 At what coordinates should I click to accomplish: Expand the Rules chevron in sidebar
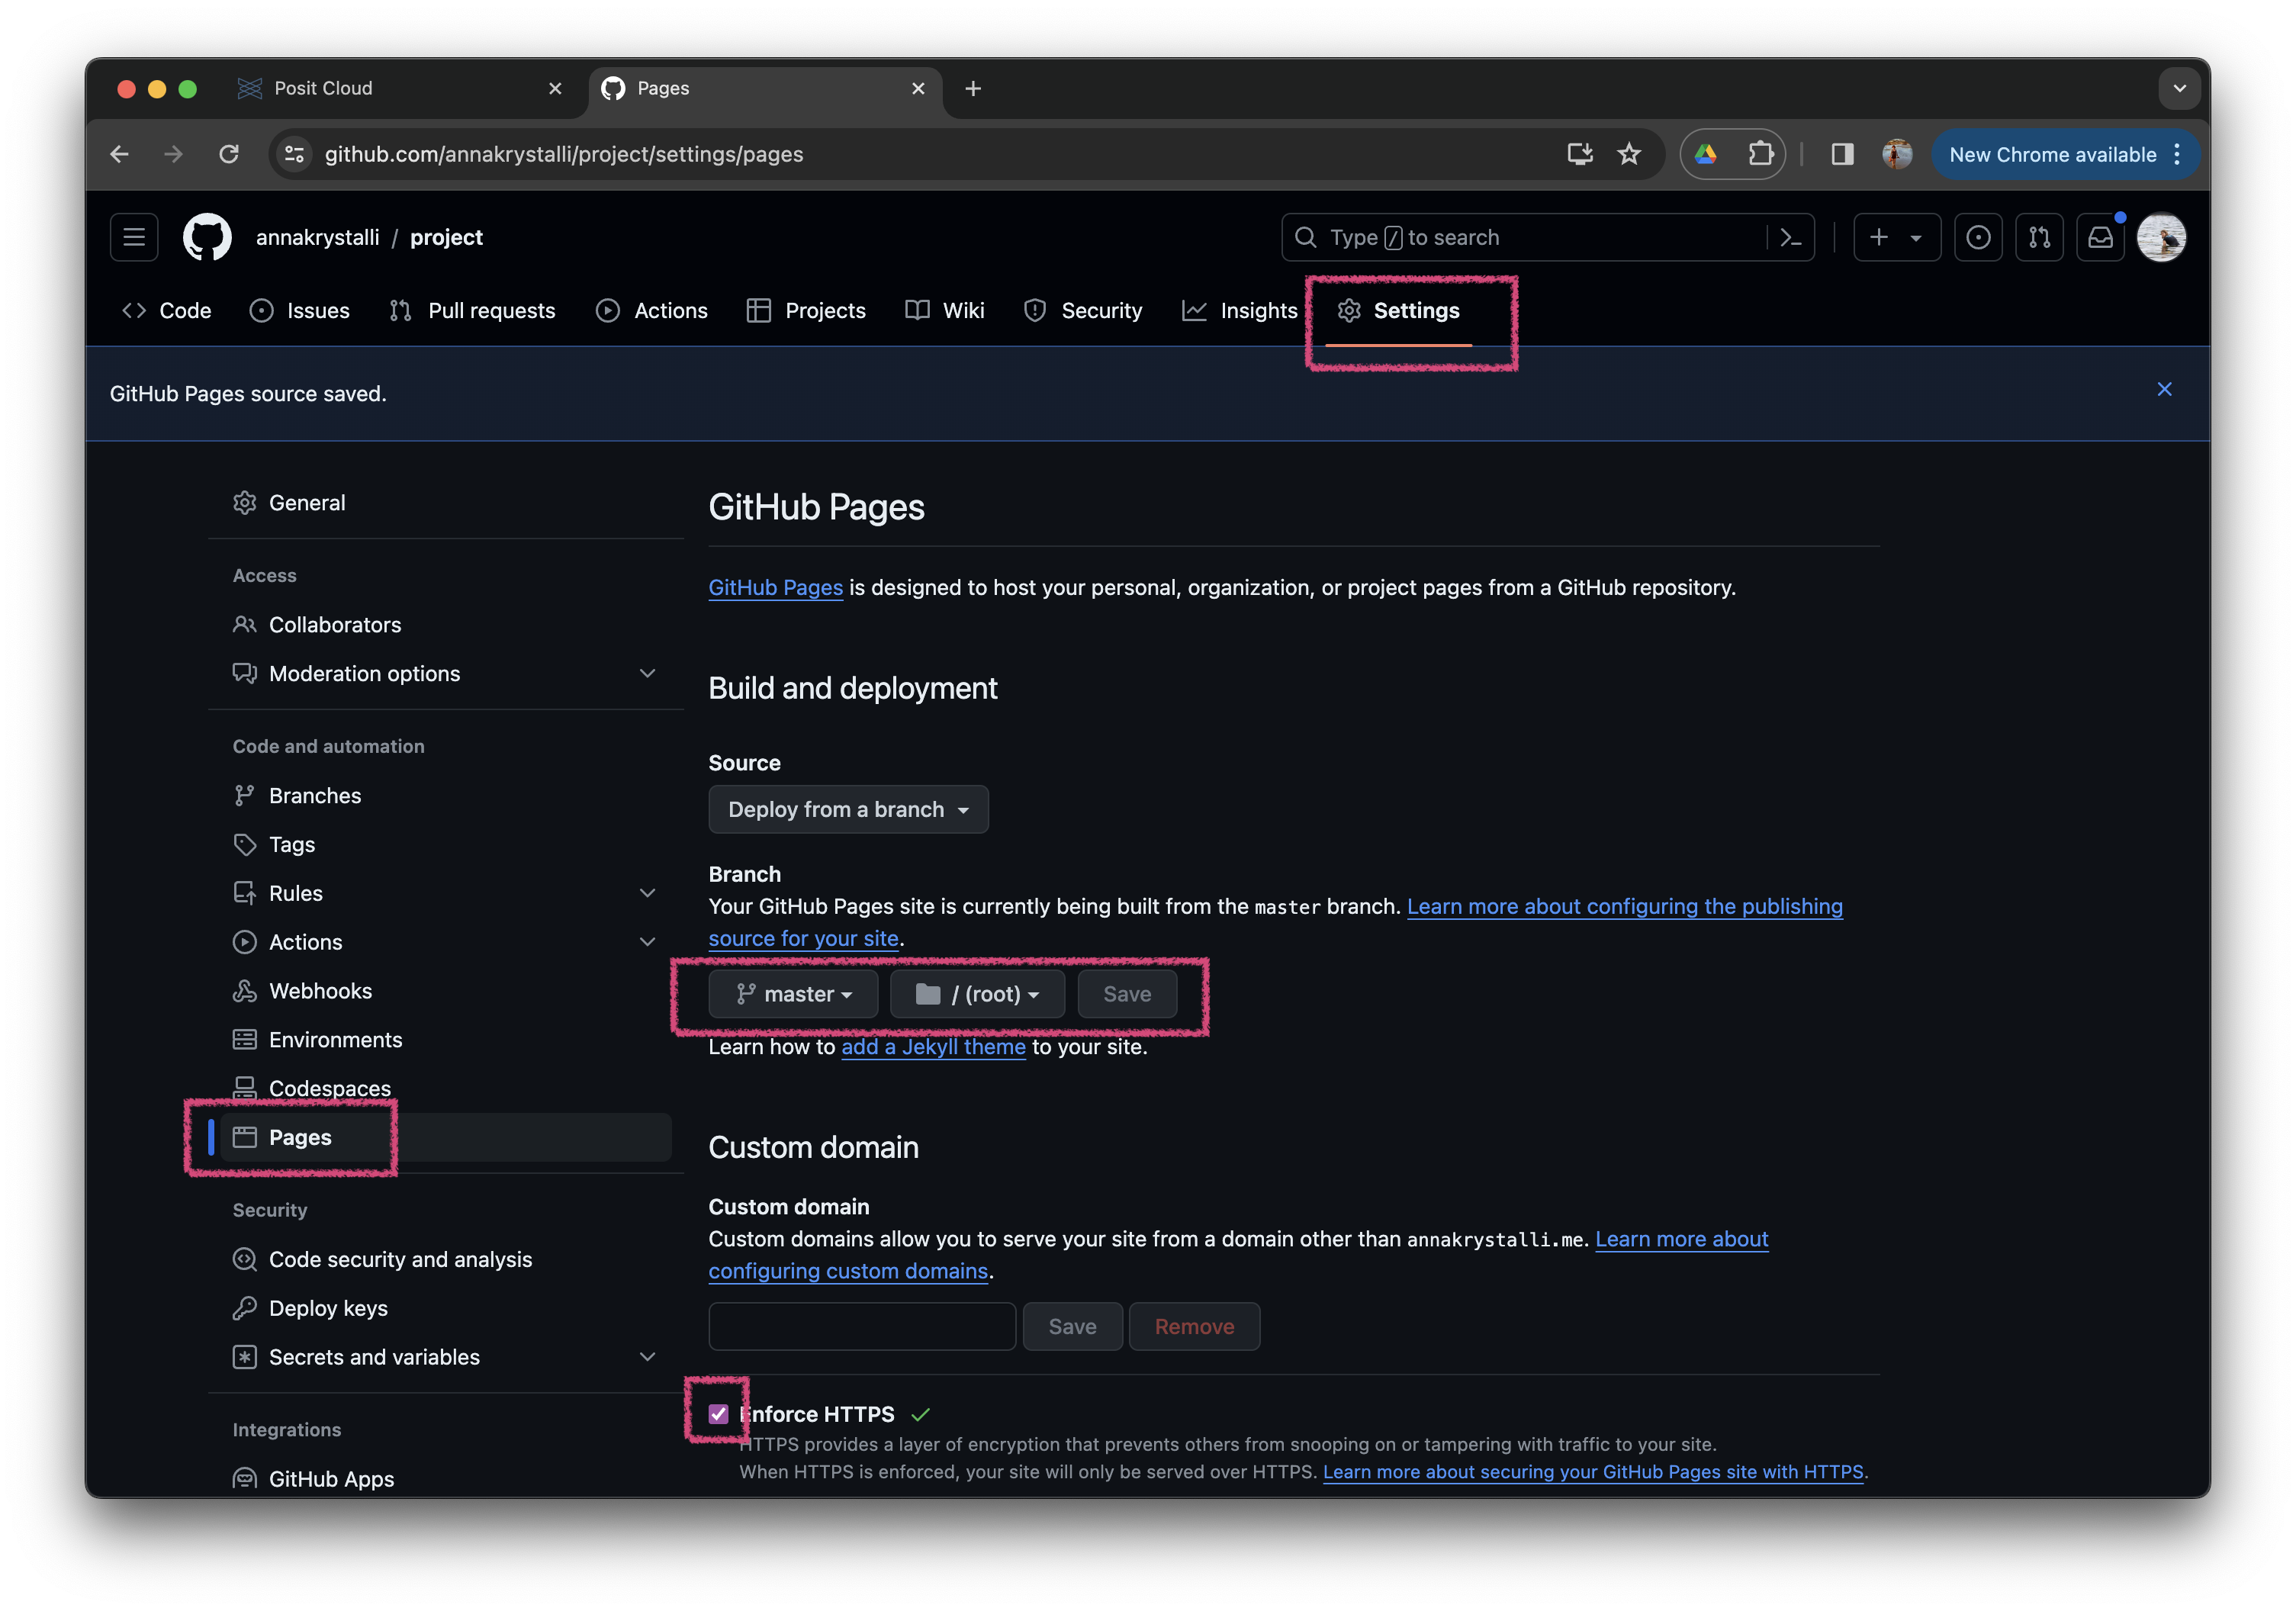coord(647,894)
